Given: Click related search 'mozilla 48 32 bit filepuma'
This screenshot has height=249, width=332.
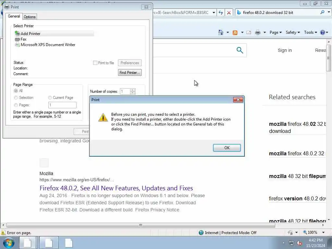Looking at the screenshot, I should click(297, 176).
